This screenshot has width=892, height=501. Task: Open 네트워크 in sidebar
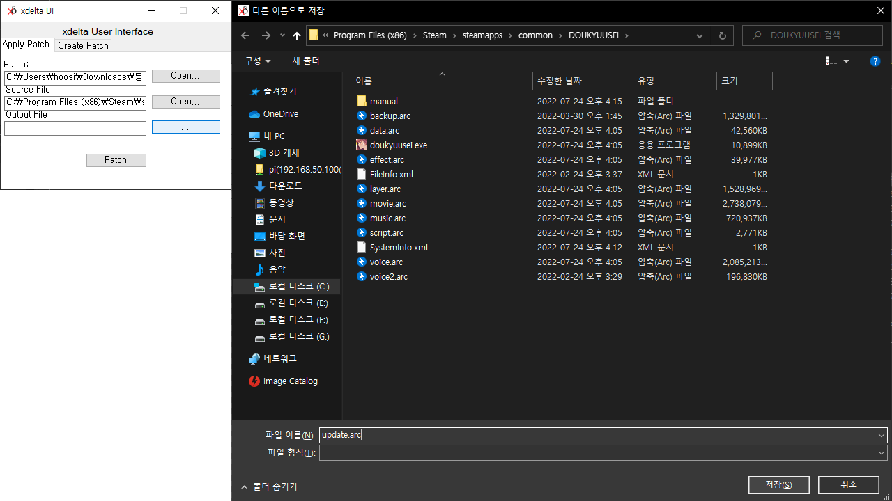tap(272, 359)
